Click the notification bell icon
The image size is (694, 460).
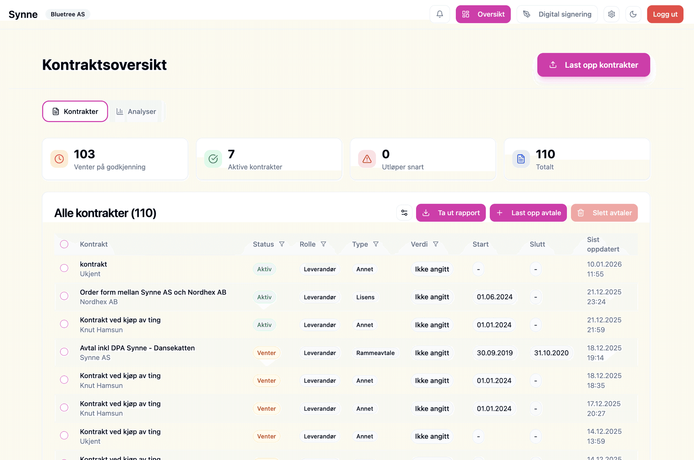[x=440, y=14]
